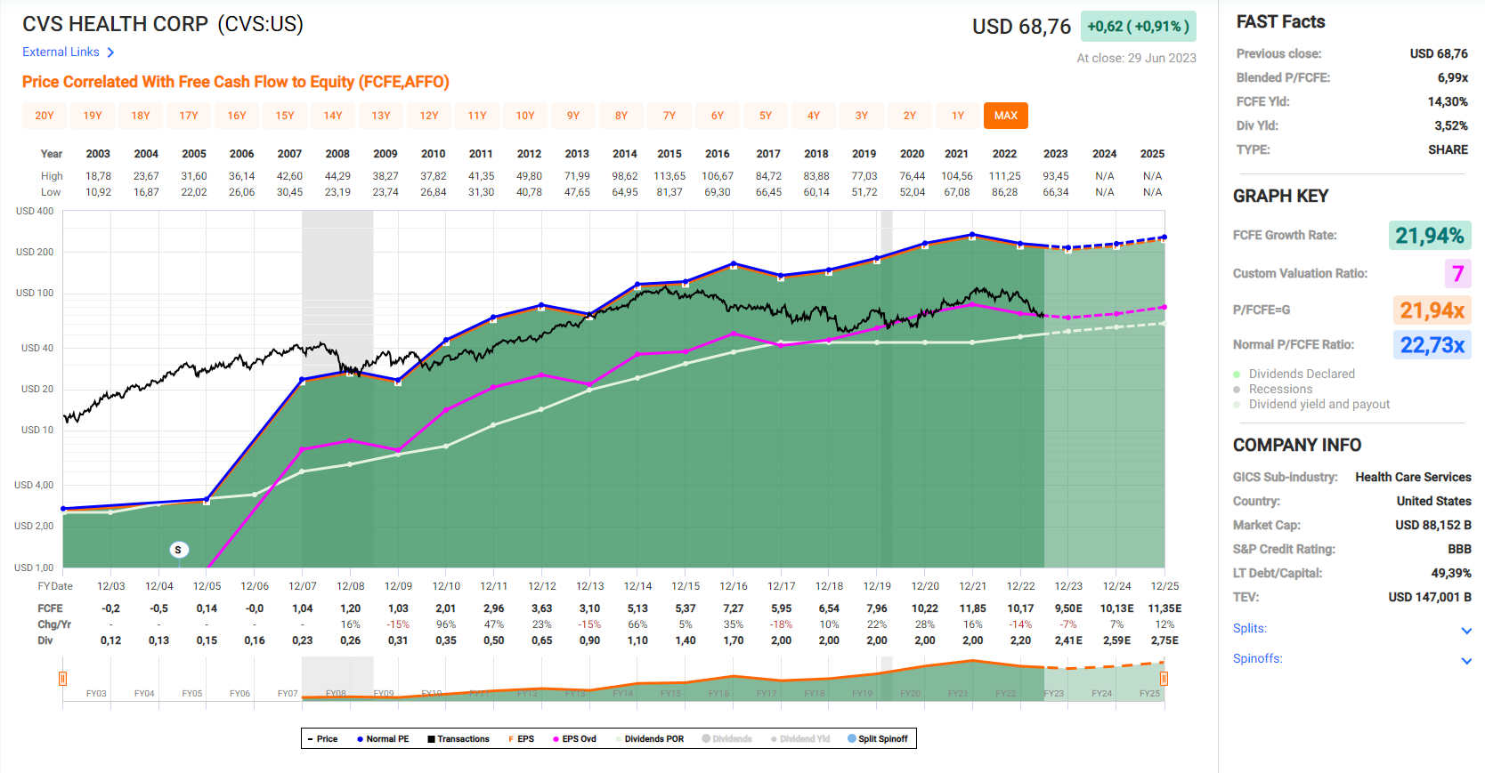Toggle the Normal PE legend marker

click(383, 739)
